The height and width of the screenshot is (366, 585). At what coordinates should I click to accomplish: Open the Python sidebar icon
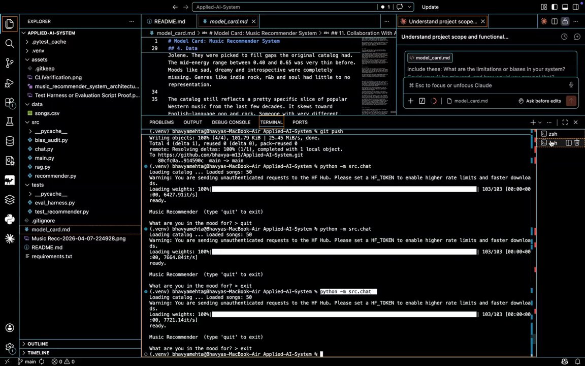pos(10,219)
